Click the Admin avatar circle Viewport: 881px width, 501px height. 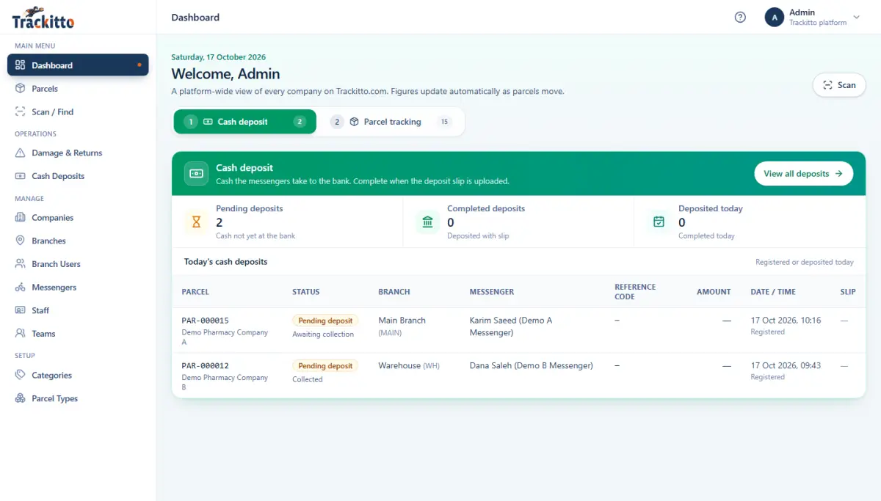click(x=775, y=18)
